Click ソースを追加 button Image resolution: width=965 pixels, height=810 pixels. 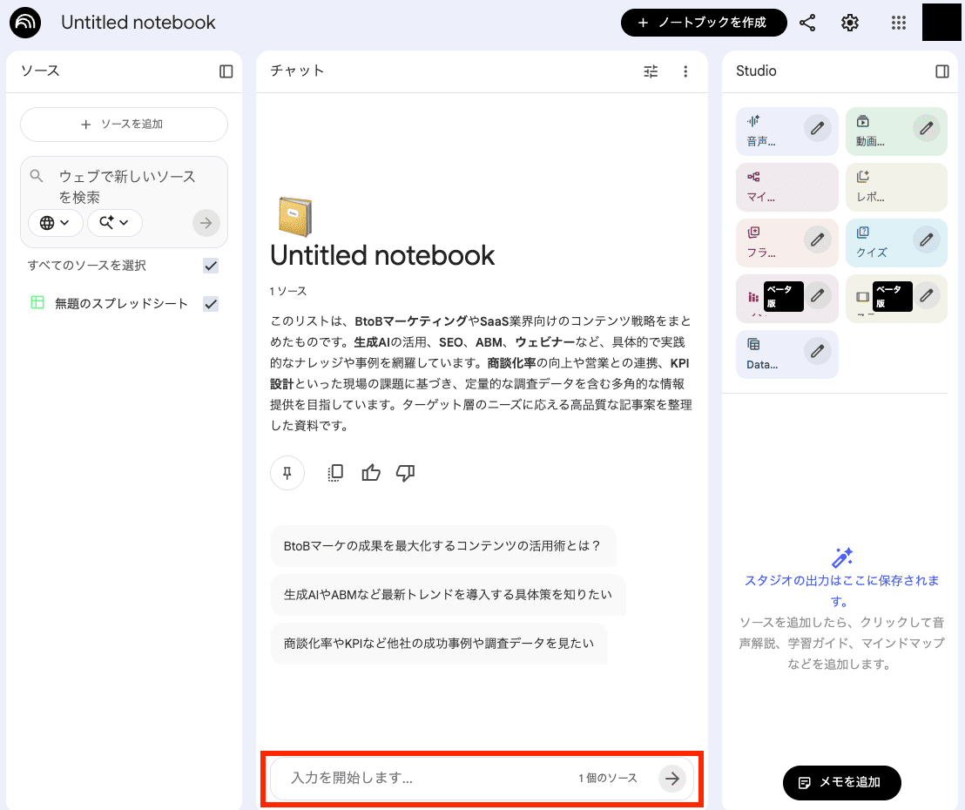tap(124, 125)
